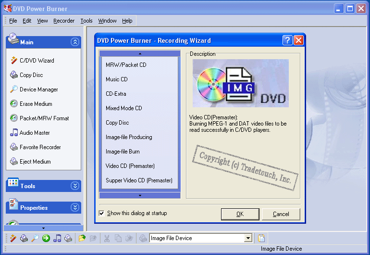Click the Audio Master music note icon
370x255 pixels.
[x=13, y=133]
